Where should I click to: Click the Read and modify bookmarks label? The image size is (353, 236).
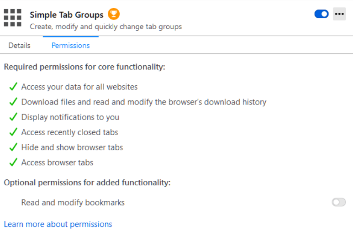coord(73,202)
